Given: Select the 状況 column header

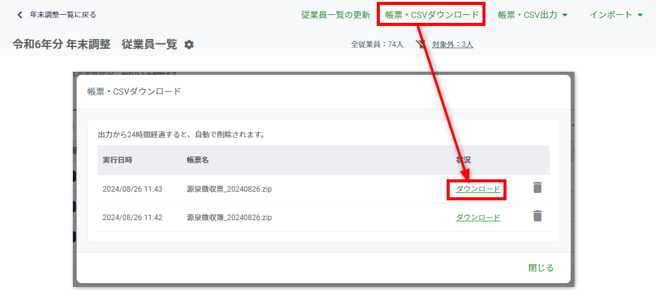Looking at the screenshot, I should (x=463, y=160).
